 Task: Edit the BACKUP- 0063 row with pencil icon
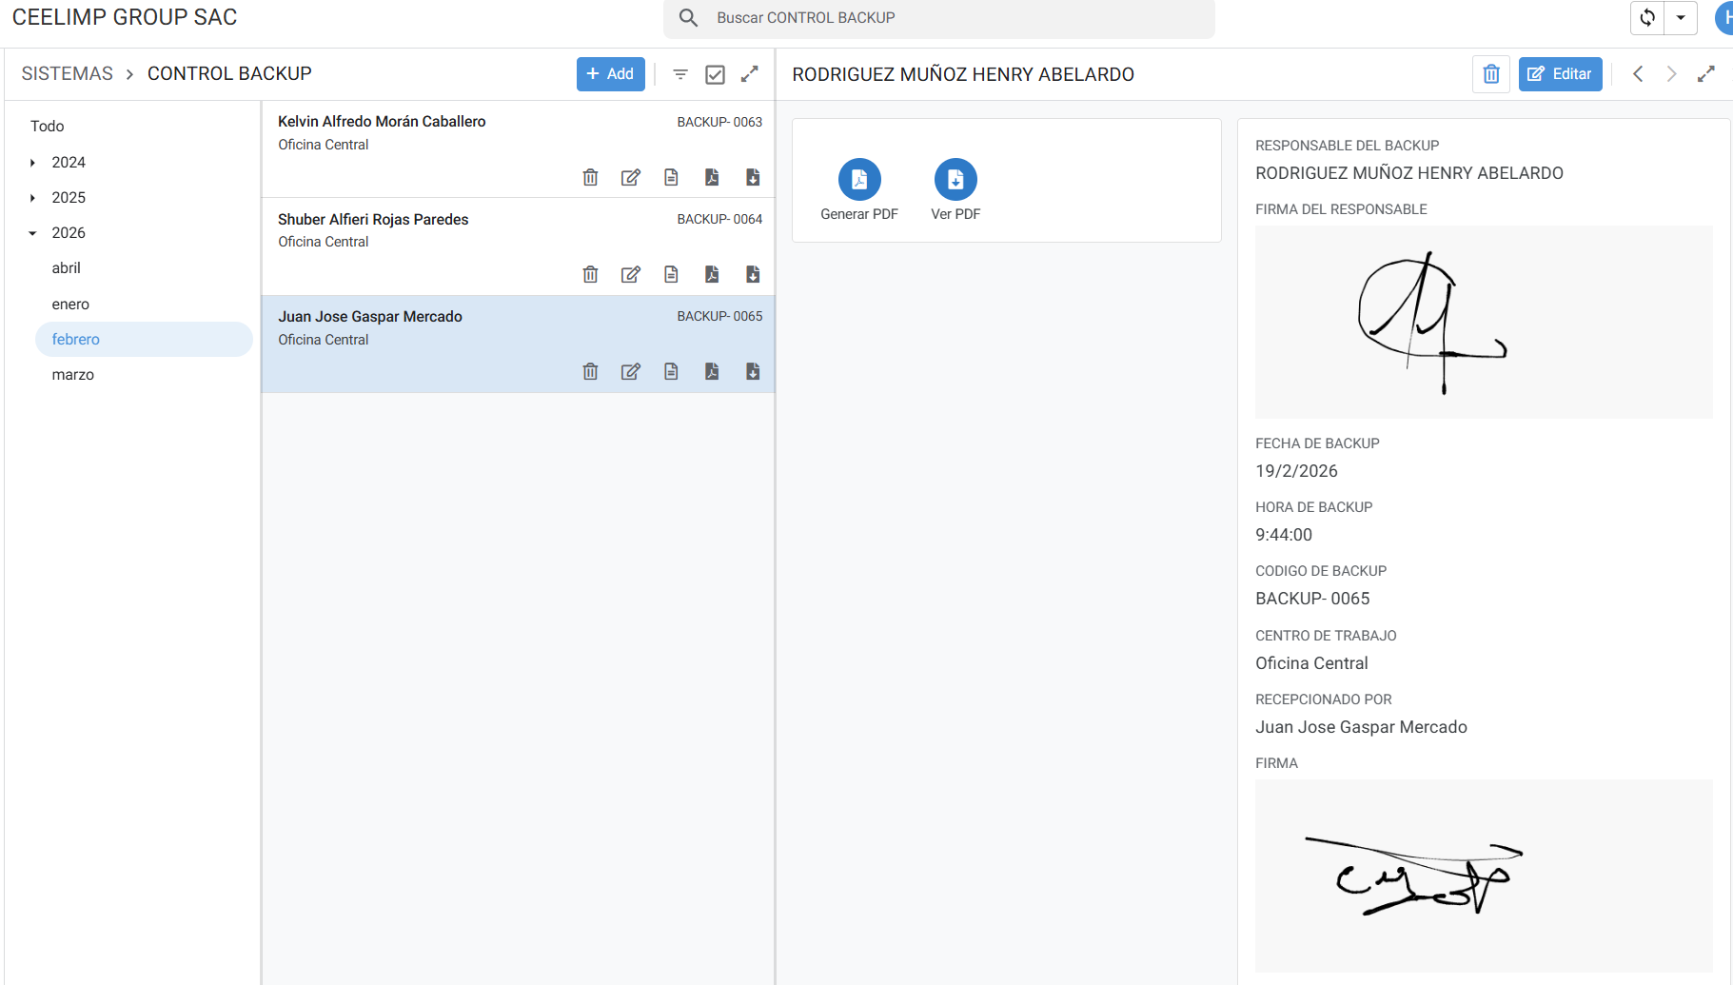[x=631, y=177]
